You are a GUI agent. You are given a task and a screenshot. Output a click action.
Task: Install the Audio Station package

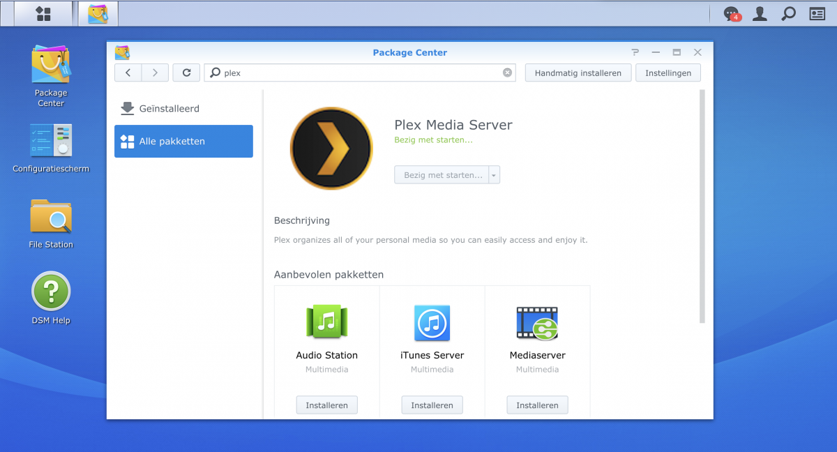pyautogui.click(x=327, y=405)
